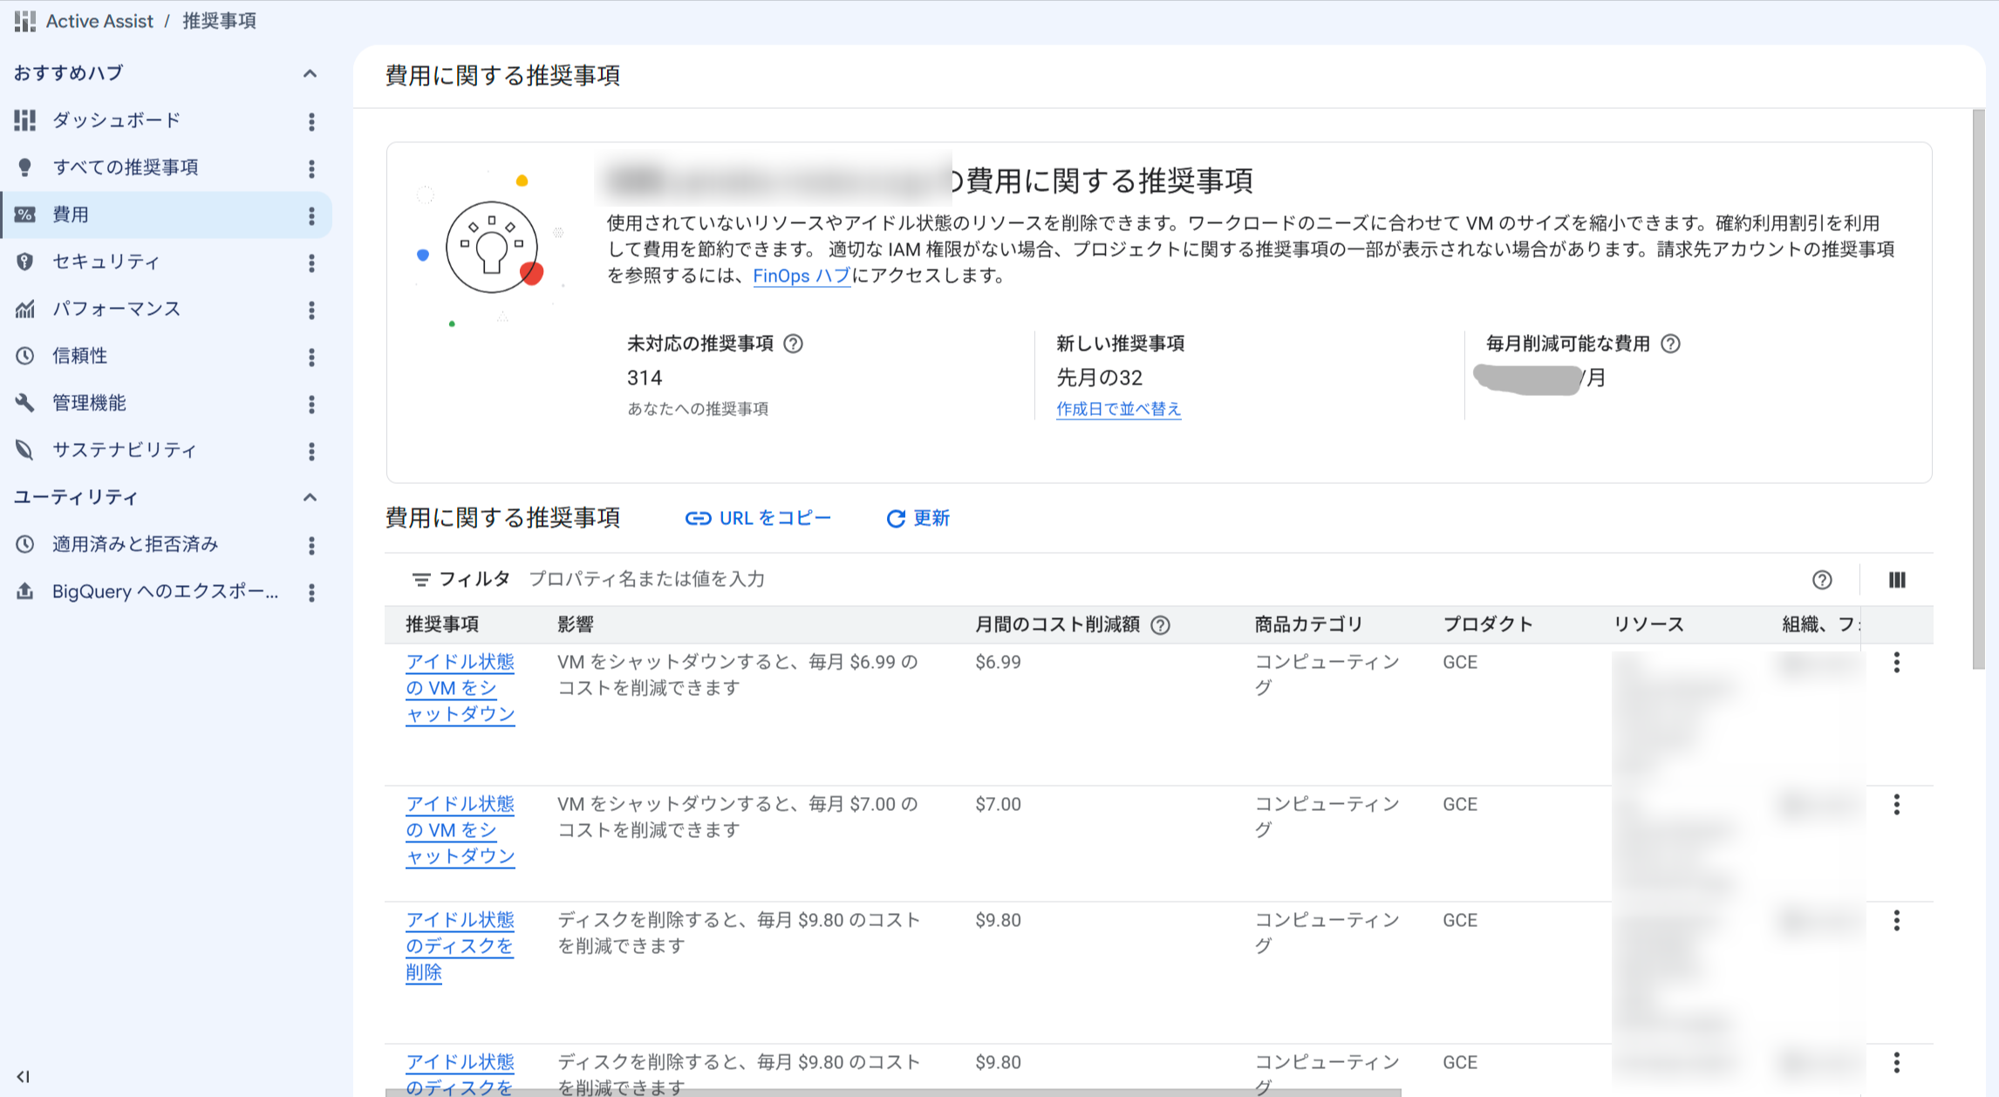Screen dimensions: 1999x1097
Task: Click the table horizontal scrollbar
Action: tap(893, 1093)
